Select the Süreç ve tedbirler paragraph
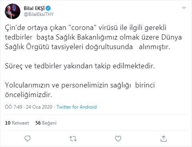Viewport: 192px width, 147px height. (80, 66)
